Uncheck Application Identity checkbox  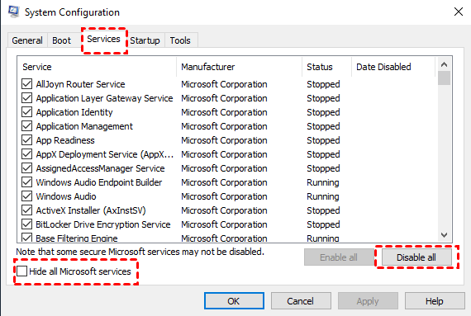click(26, 112)
